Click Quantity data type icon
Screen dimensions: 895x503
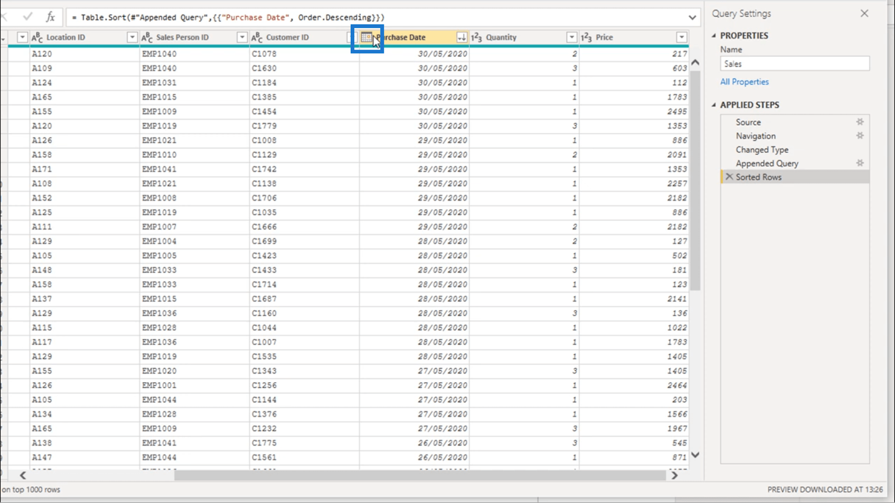tap(476, 37)
